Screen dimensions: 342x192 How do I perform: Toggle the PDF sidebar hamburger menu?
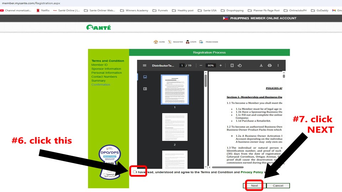click(x=145, y=65)
